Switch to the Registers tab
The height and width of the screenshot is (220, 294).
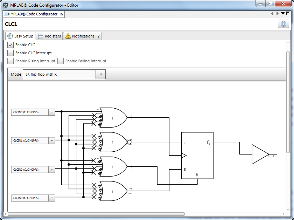[x=49, y=36]
